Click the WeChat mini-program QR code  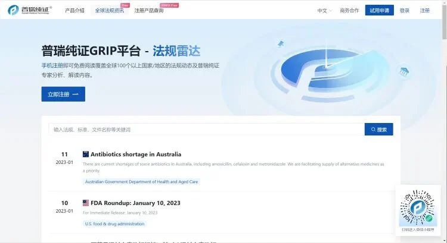(x=418, y=207)
